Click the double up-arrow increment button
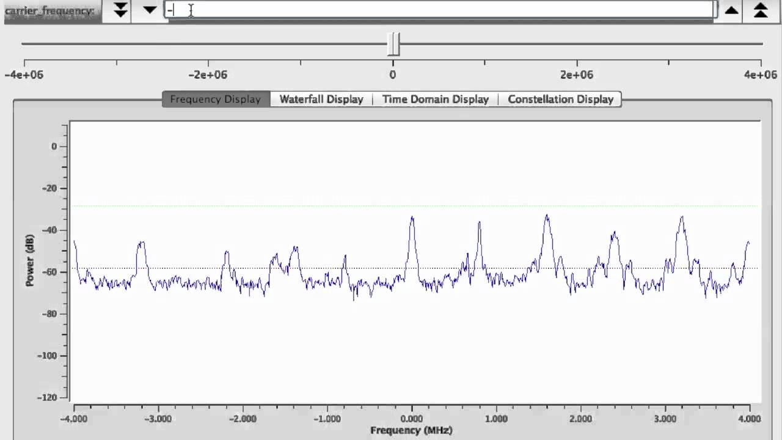Viewport: 782px width, 440px height. point(761,10)
